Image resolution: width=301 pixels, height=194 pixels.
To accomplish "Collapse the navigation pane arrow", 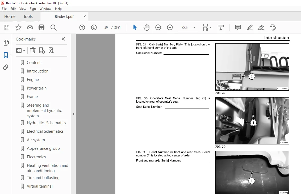I will (x=73, y=114).
